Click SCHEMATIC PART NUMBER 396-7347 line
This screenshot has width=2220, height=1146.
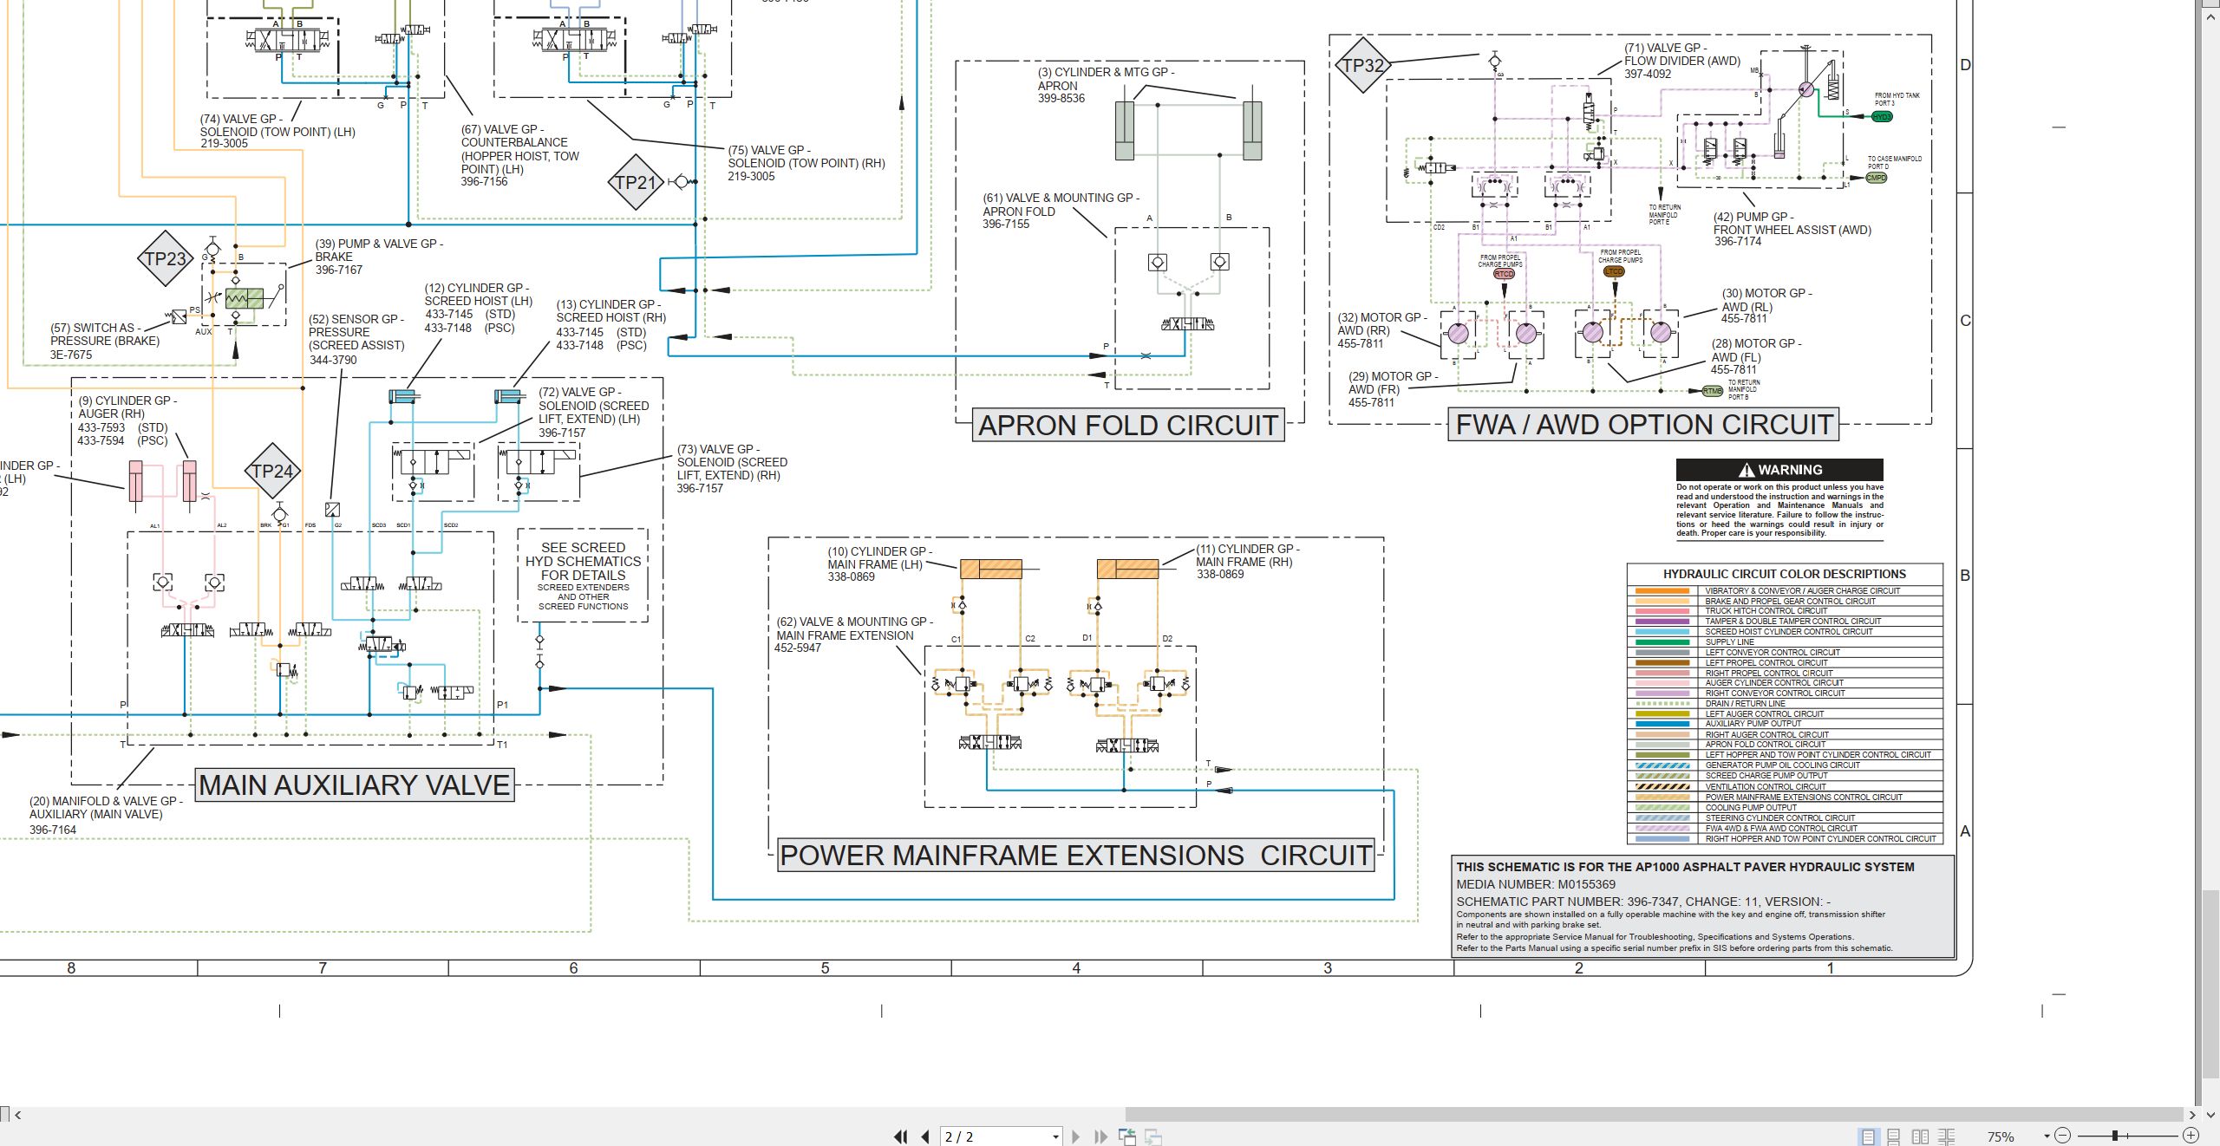[x=1643, y=902]
